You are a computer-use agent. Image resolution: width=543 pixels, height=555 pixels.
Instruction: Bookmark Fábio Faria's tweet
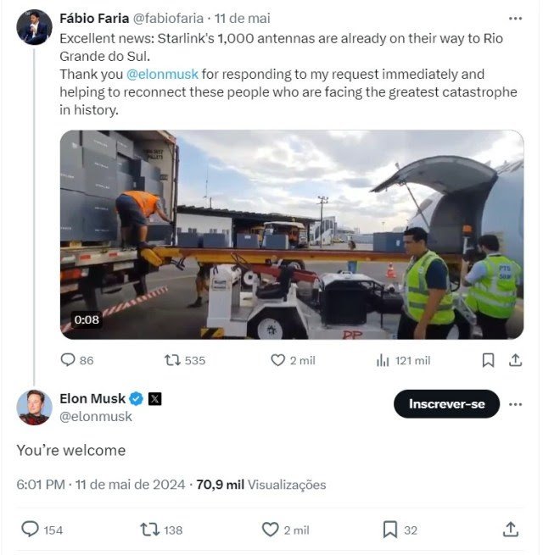pyautogui.click(x=488, y=360)
